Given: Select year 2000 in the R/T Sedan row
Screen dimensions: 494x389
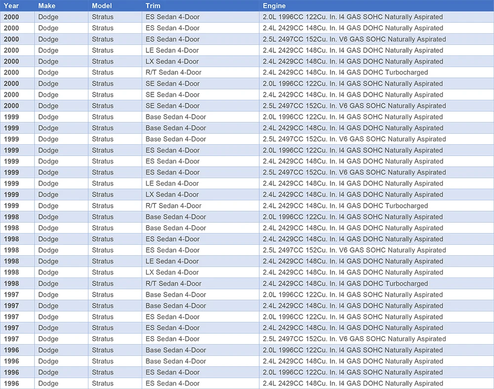Looking at the screenshot, I should pos(17,73).
